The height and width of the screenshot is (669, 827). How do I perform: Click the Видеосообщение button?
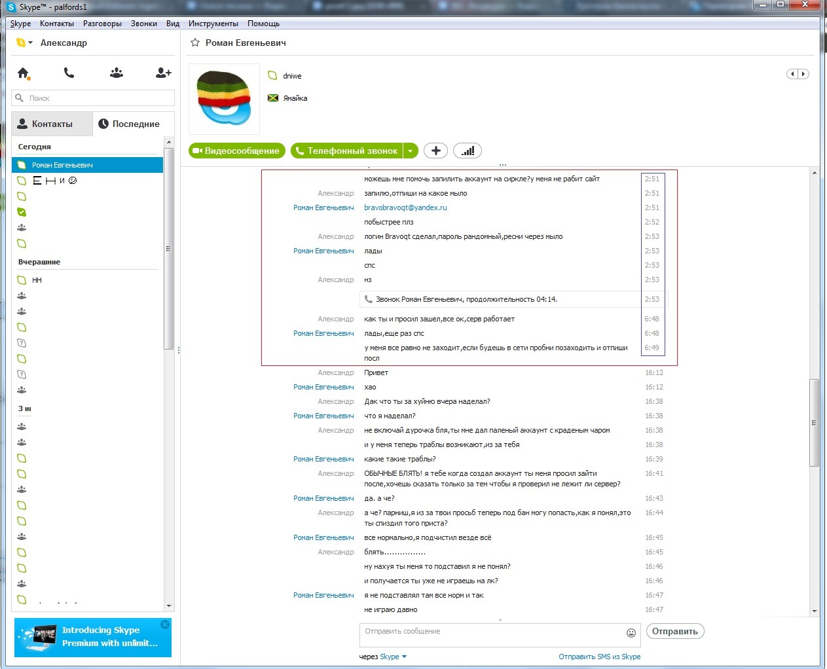tap(237, 151)
